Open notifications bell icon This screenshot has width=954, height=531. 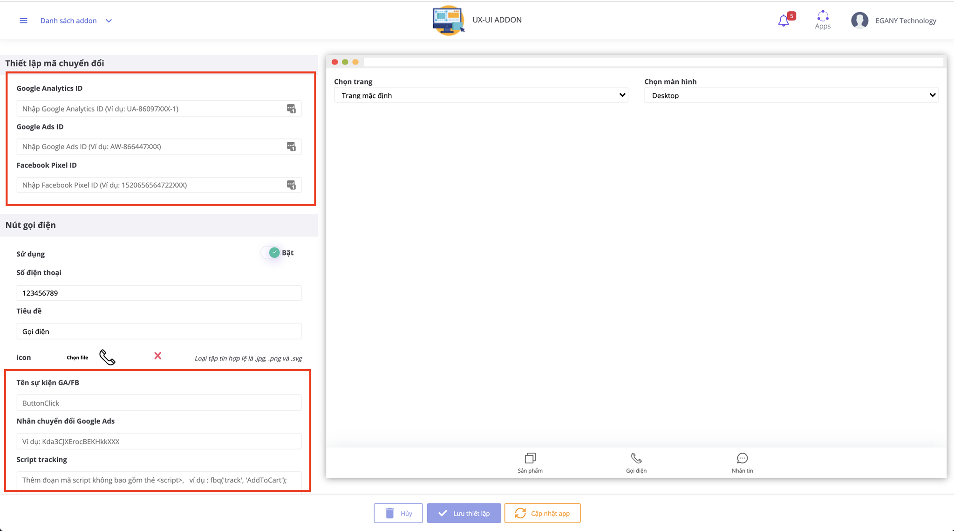click(x=784, y=21)
